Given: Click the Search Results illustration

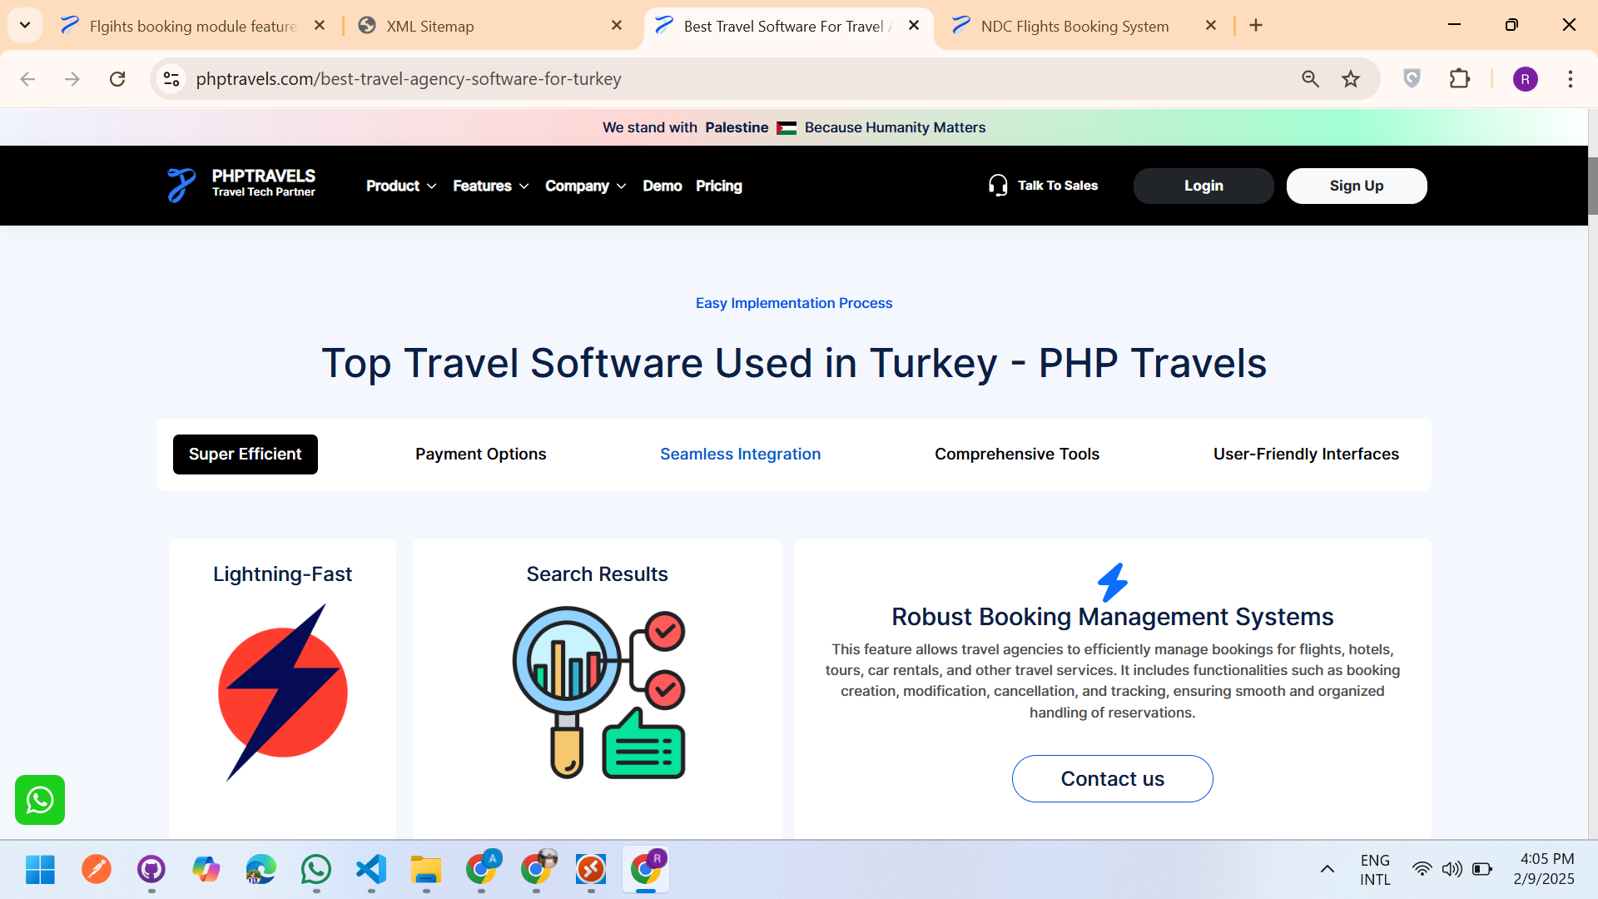Looking at the screenshot, I should [598, 693].
